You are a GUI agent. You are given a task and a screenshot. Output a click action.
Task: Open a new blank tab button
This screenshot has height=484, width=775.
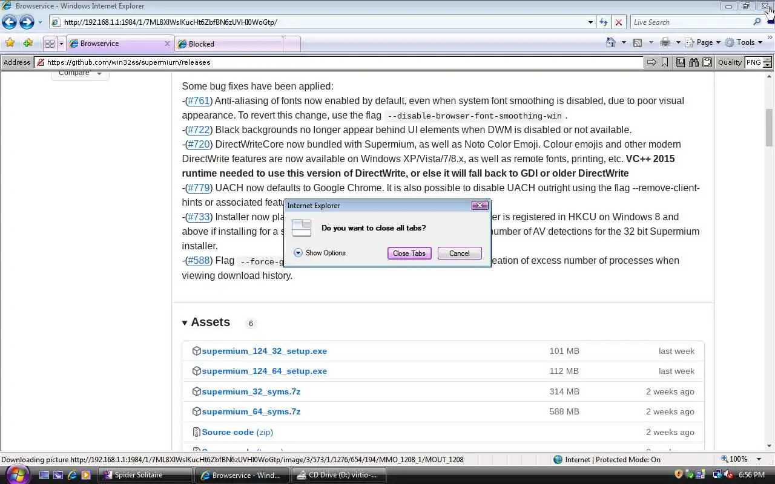[x=291, y=44]
